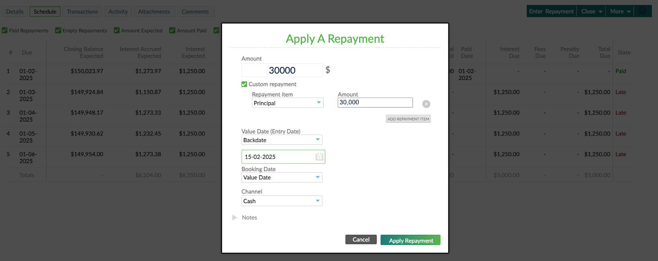Click closing balance $149,924.84
The image size is (658, 261).
coord(87,92)
